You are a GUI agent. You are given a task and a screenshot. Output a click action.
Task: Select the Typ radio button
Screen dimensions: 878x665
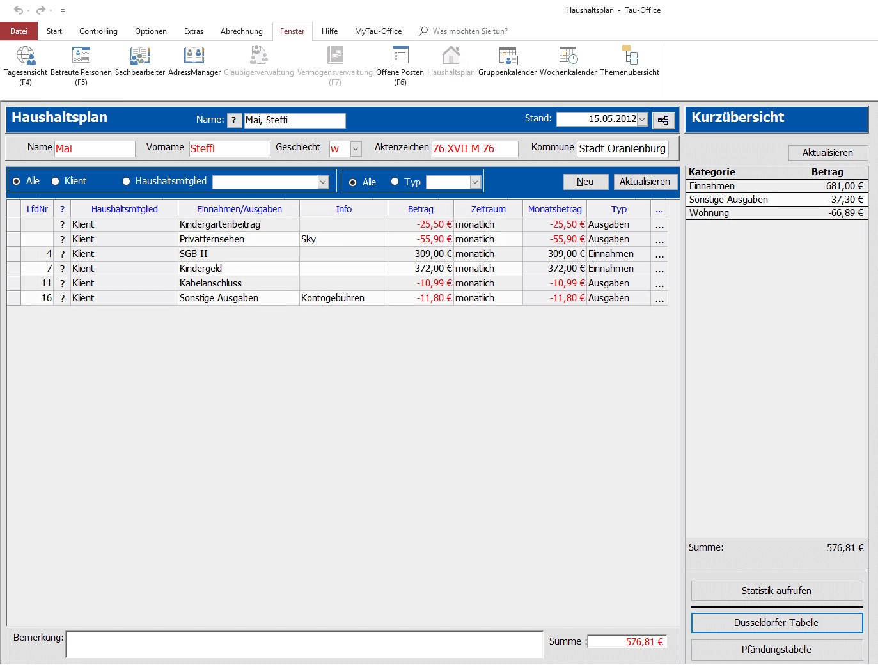tap(395, 182)
